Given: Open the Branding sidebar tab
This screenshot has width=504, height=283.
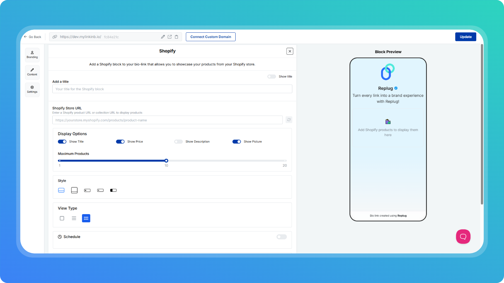Looking at the screenshot, I should [x=32, y=55].
